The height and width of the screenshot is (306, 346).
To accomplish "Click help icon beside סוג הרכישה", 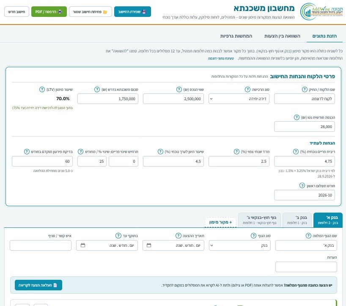I will 247,89.
